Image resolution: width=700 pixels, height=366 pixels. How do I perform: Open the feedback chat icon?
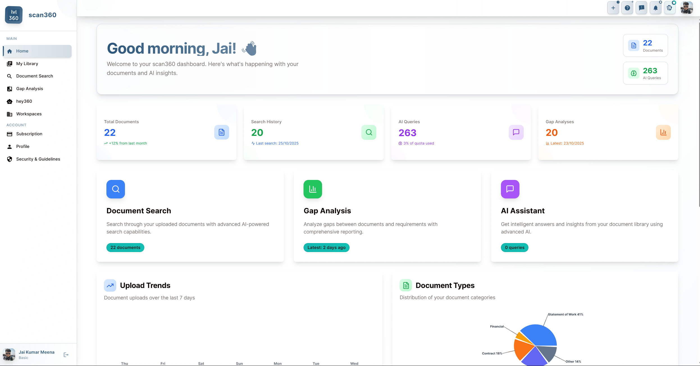click(641, 8)
